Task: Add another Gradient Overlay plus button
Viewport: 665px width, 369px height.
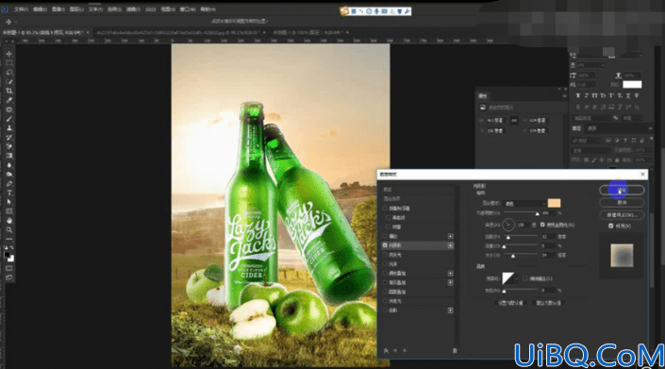Action: [x=450, y=282]
